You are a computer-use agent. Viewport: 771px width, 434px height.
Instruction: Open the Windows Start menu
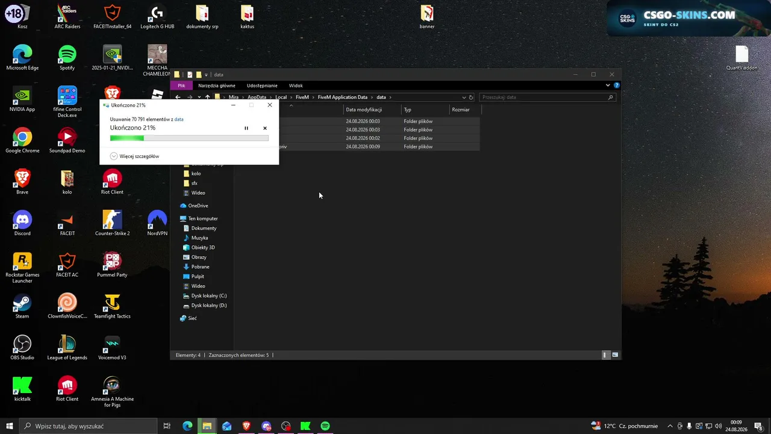click(x=10, y=426)
